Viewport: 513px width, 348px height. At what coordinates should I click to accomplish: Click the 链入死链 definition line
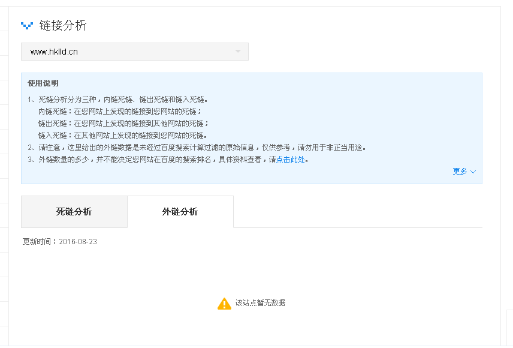[x=123, y=136]
